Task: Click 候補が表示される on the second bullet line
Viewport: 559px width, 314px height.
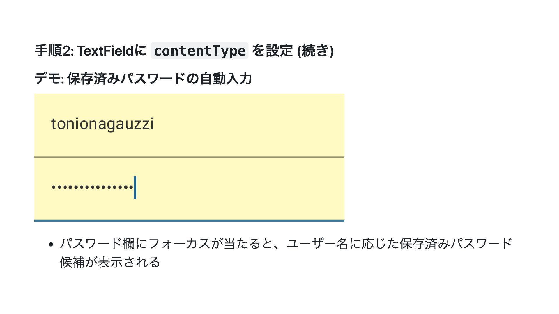Action: click(x=110, y=262)
